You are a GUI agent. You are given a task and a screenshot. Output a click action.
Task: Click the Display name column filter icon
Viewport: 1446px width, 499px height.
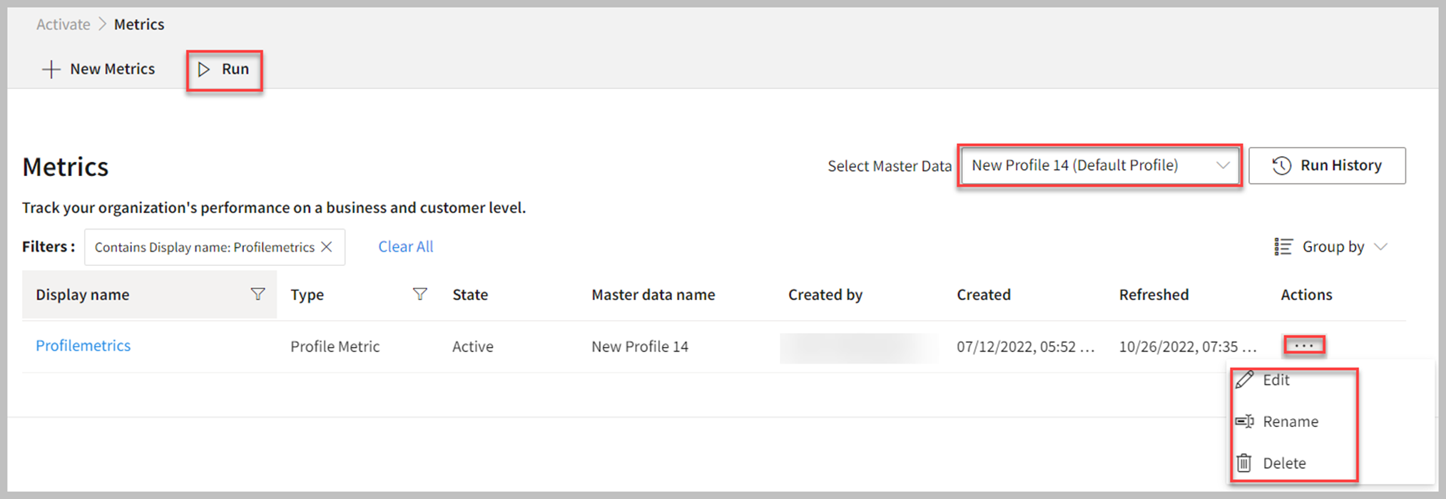tap(258, 294)
